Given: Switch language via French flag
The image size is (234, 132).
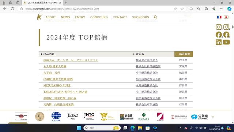Looking at the screenshot, I should click(x=219, y=17).
